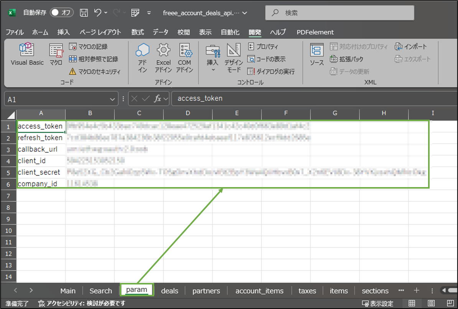Switch to the Search sheet
The height and width of the screenshot is (309, 458).
pos(101,291)
